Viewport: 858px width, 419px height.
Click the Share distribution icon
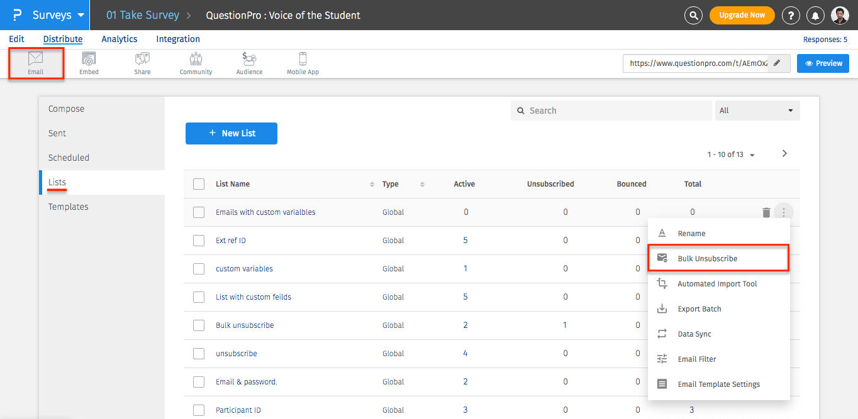click(142, 63)
